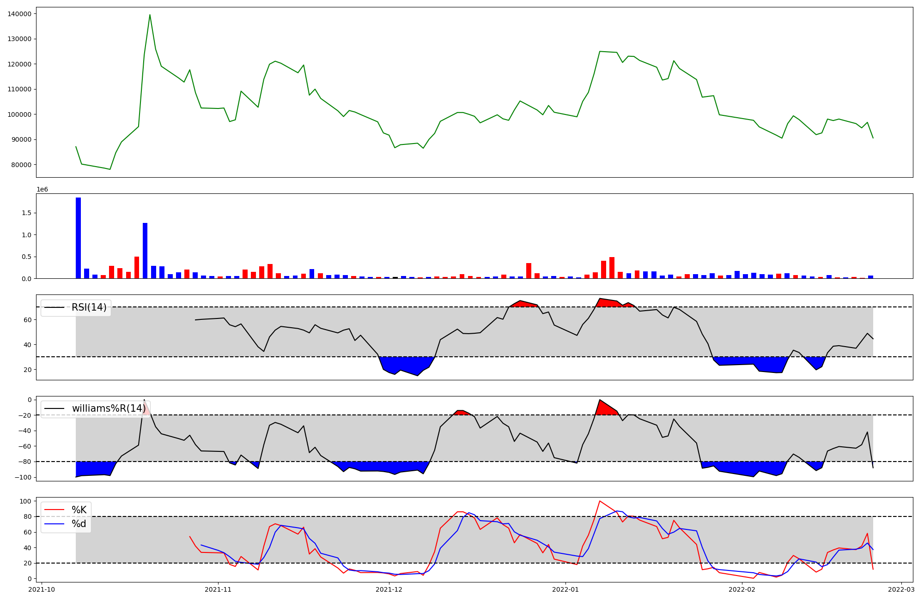Click the 1e6 volume scale label
Screen dimensions: 924x600
tap(42, 190)
